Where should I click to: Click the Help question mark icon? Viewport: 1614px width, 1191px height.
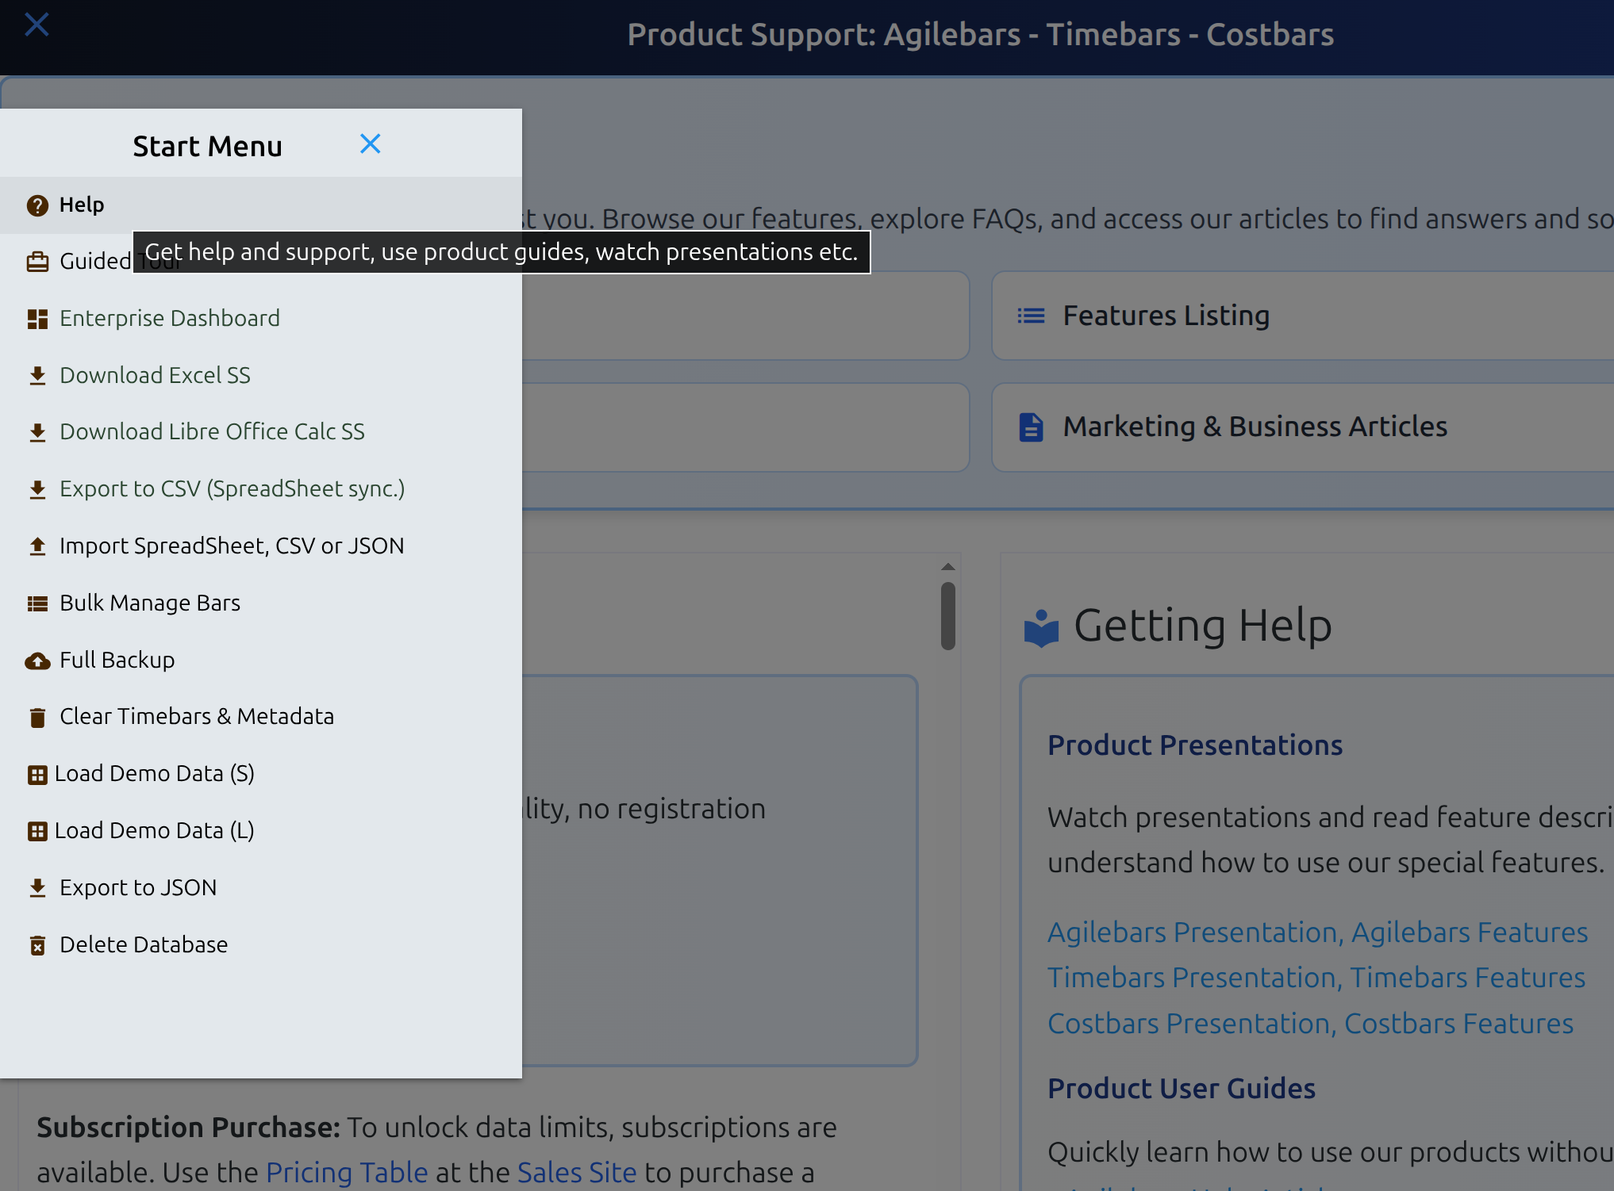click(37, 205)
